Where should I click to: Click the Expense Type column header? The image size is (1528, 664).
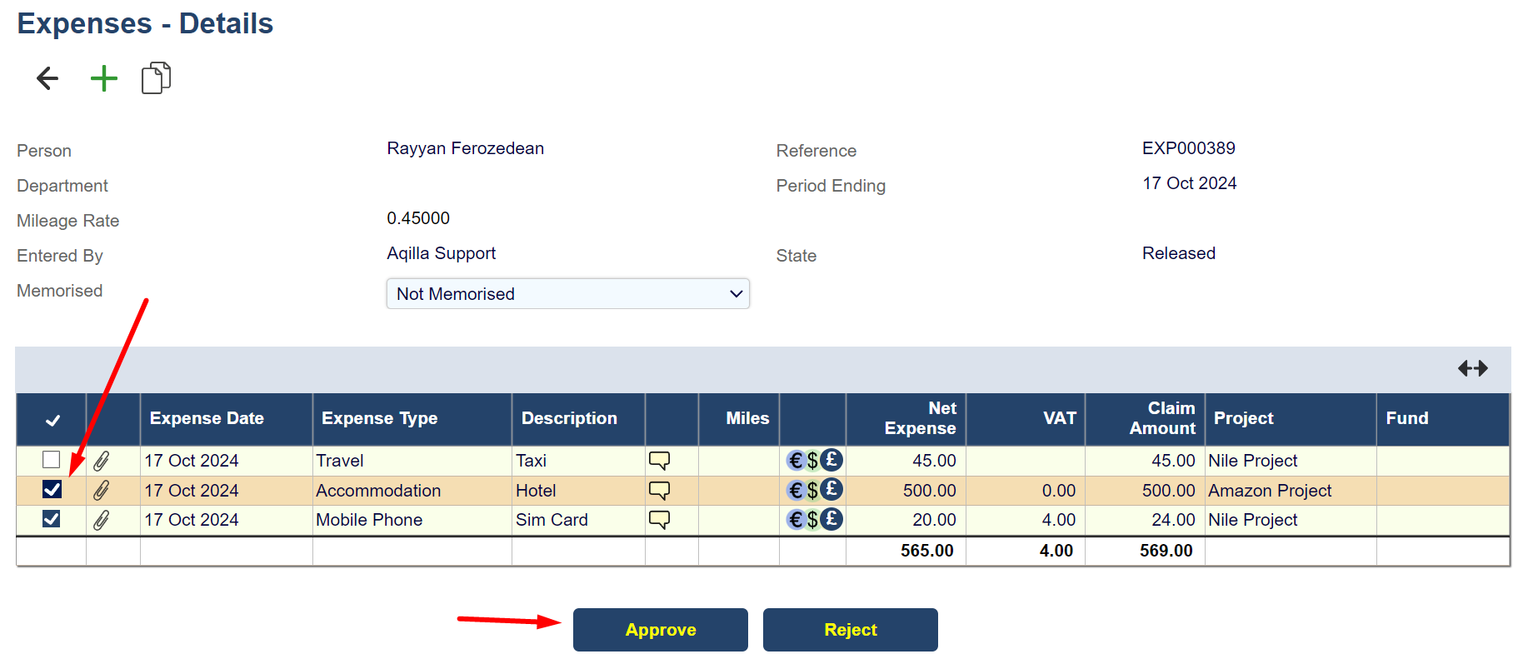[379, 419]
